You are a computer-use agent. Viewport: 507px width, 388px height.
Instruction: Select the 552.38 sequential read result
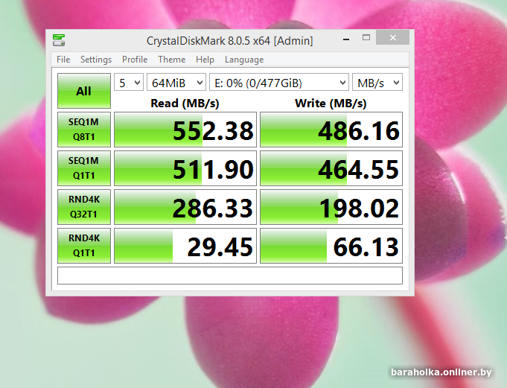tap(185, 130)
